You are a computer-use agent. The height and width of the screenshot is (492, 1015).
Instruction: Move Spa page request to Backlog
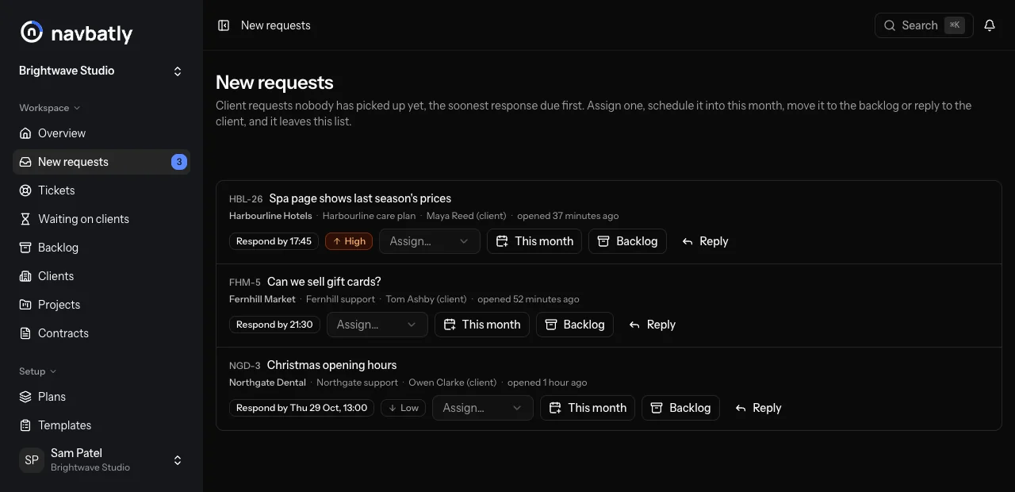click(x=627, y=241)
